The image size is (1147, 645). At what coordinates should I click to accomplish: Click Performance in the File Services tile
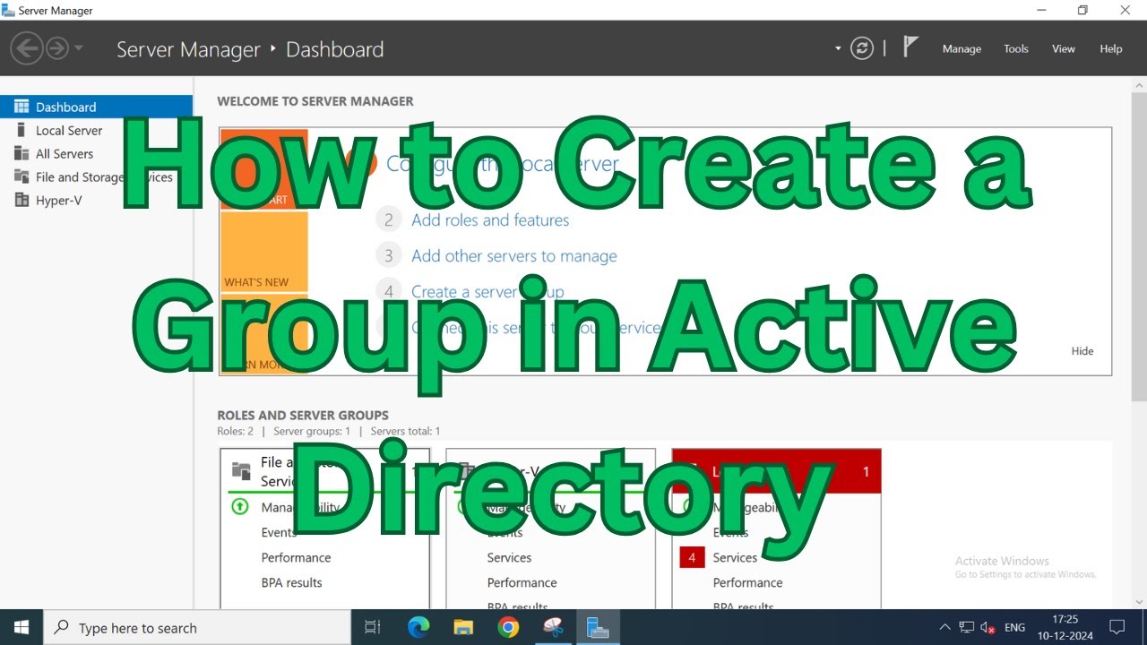(296, 557)
